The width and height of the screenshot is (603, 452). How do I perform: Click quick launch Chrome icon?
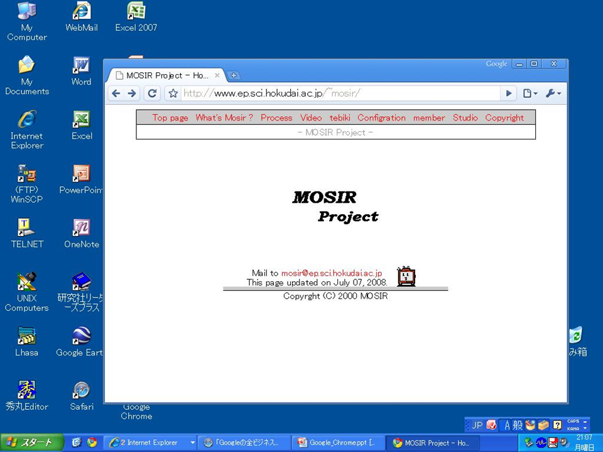pyautogui.click(x=92, y=443)
